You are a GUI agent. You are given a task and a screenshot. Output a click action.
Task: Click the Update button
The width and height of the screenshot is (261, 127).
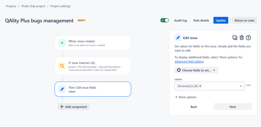(221, 20)
